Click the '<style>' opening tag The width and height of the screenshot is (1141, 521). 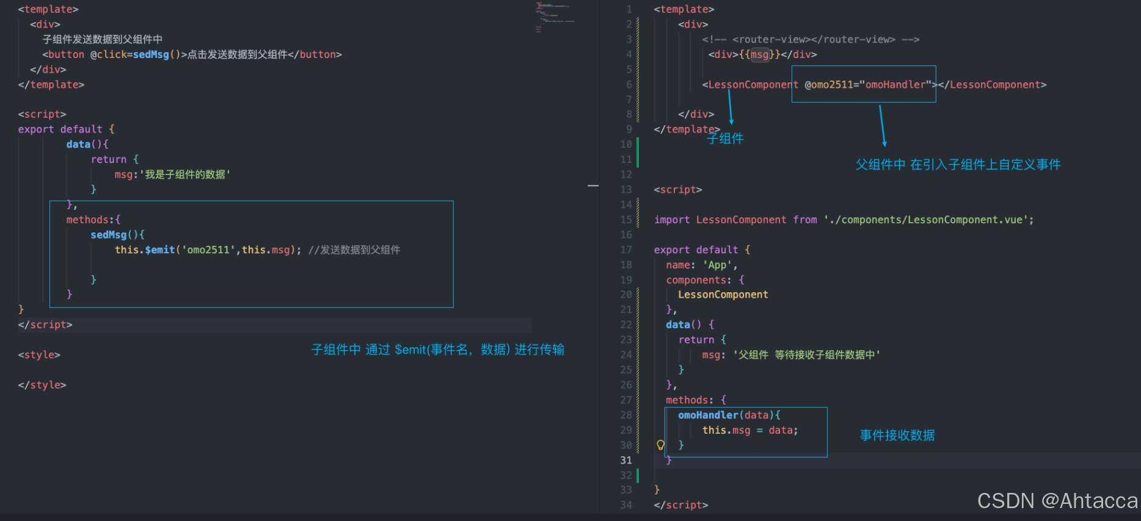(x=39, y=355)
